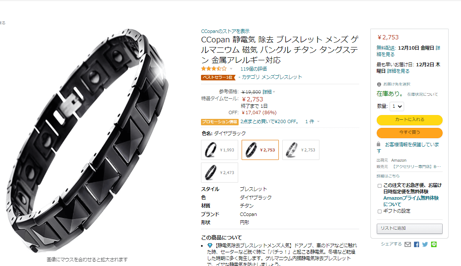Image resolution: width=461 pixels, height=266 pixels.
Task: Expand the rating dropdown arrow beside stars
Action: [x=231, y=69]
